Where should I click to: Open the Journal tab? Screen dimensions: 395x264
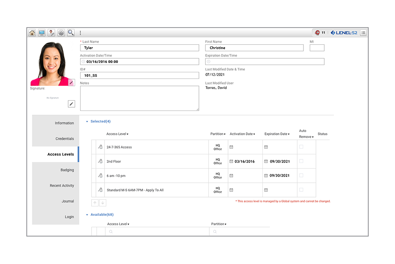point(56,201)
